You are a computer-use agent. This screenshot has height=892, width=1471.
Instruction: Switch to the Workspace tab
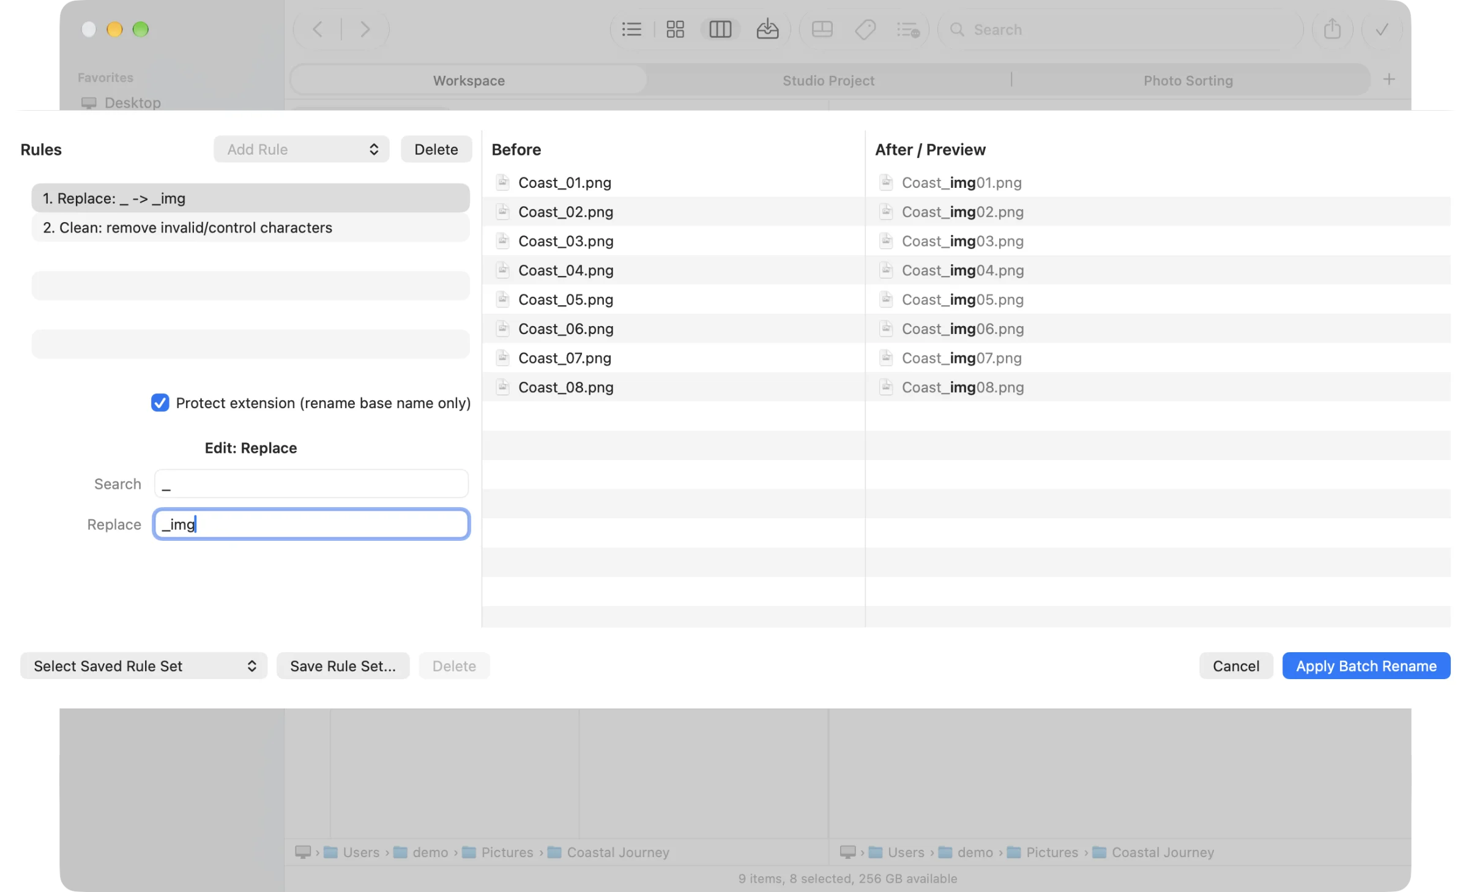pyautogui.click(x=469, y=80)
